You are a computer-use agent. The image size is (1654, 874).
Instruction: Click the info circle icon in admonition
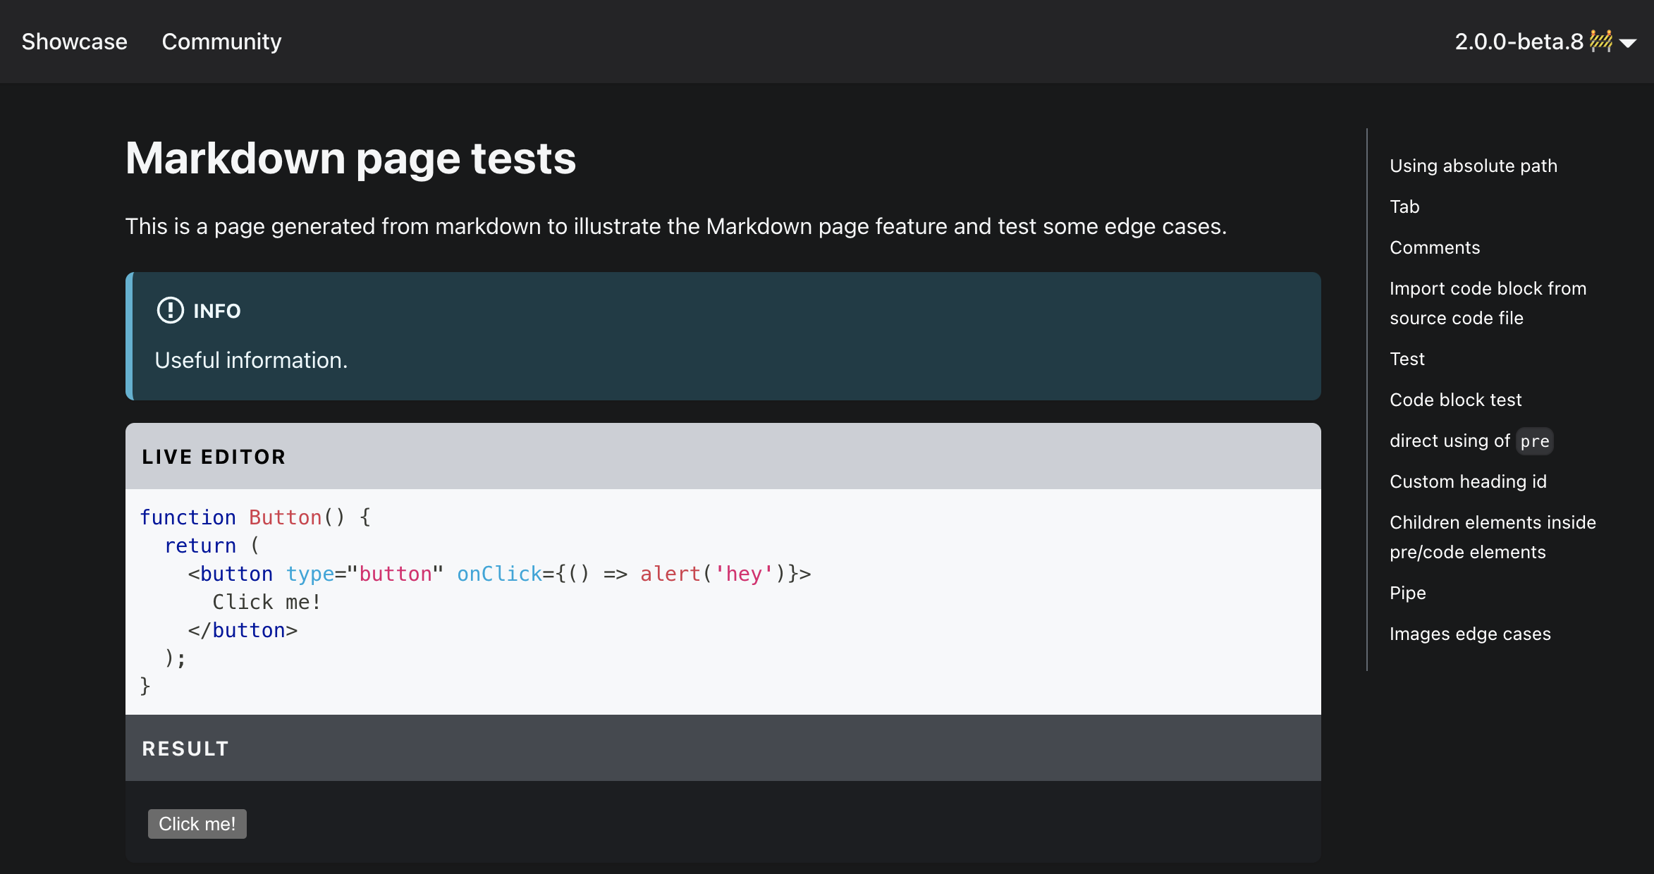coord(170,310)
